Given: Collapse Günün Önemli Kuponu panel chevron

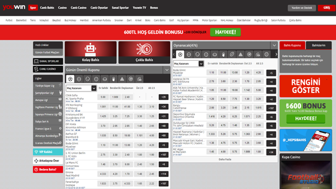Looking at the screenshot, I should click(x=167, y=70).
